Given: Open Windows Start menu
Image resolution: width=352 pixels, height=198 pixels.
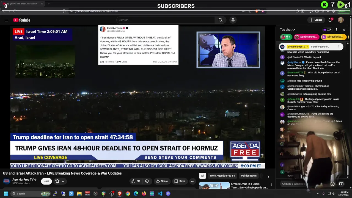Looking at the screenshot, I should coord(6,194).
